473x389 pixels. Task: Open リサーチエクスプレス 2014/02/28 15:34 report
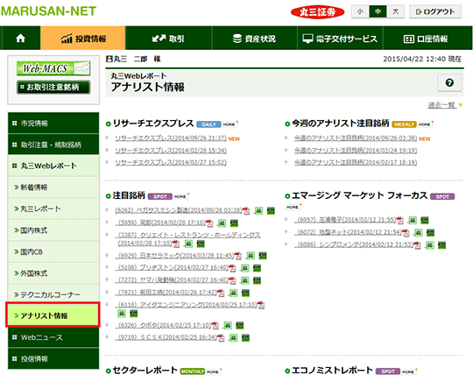171,150
